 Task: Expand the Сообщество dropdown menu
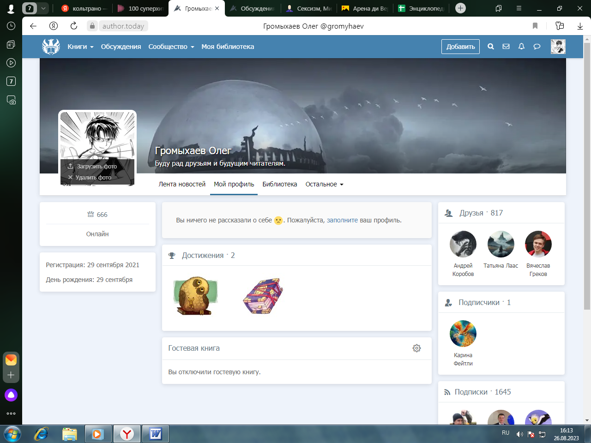(x=171, y=47)
